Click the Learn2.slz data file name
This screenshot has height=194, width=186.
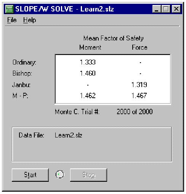pyautogui.click(x=69, y=135)
